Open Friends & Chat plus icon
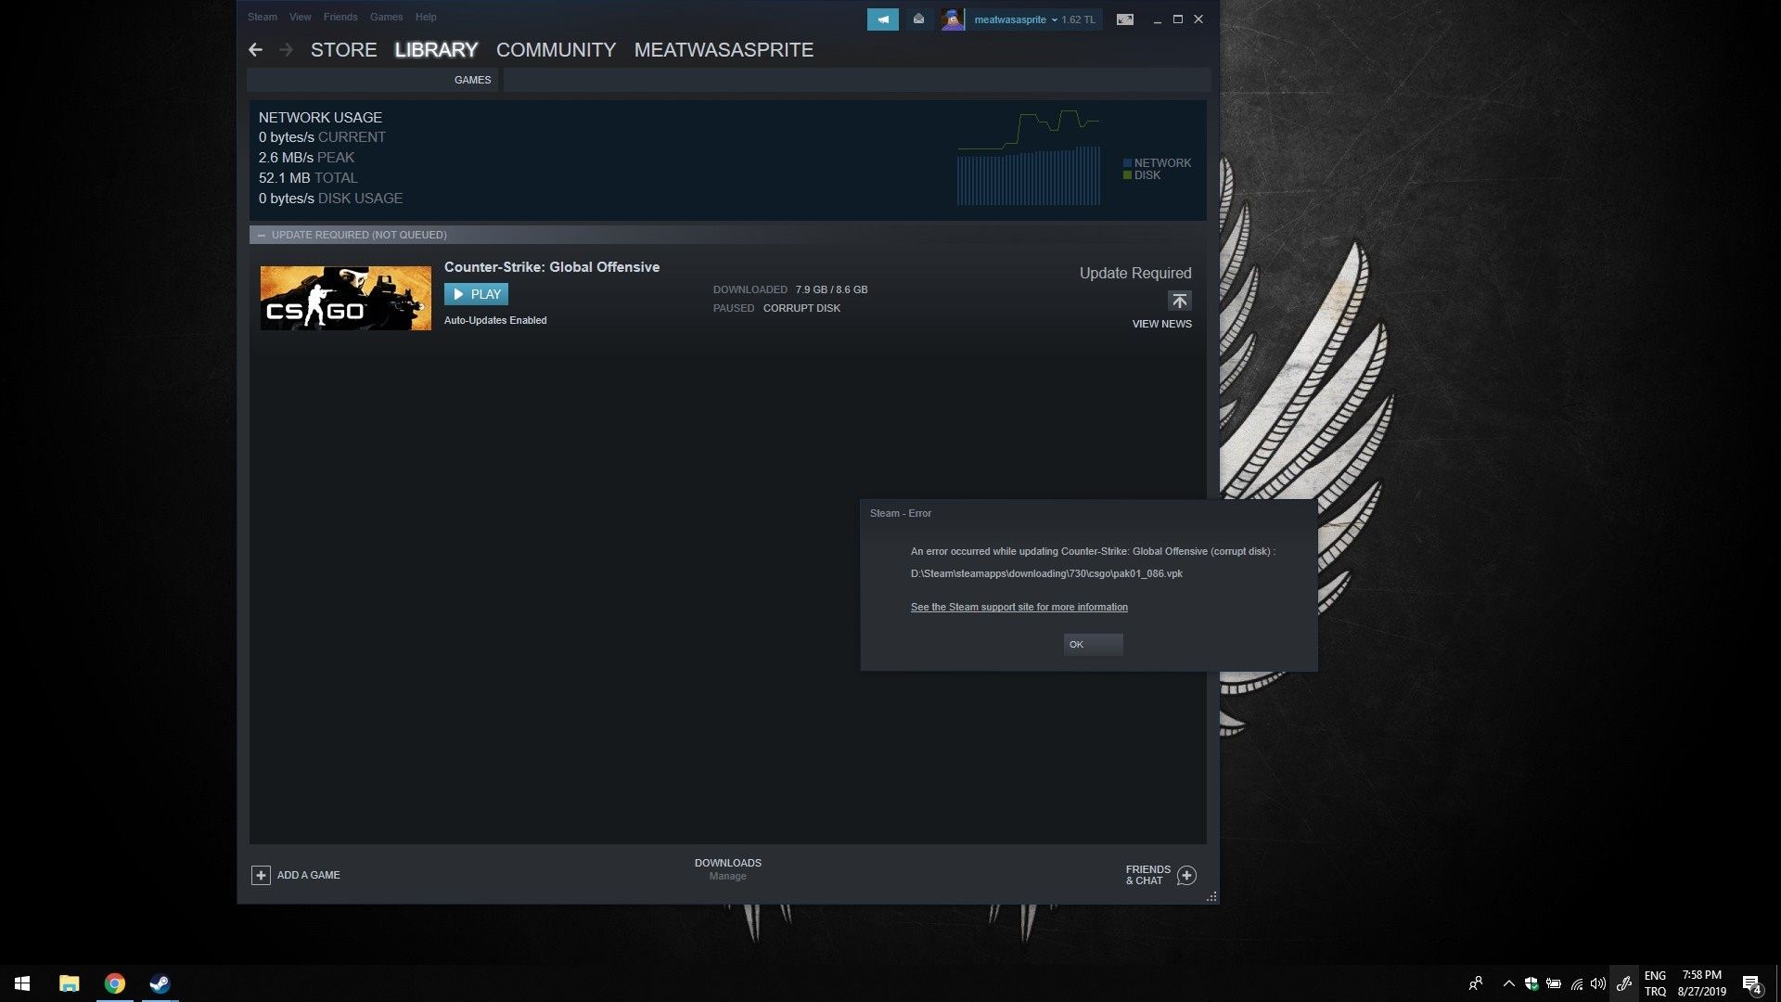Screen dimensions: 1781x1002 click(x=1186, y=875)
